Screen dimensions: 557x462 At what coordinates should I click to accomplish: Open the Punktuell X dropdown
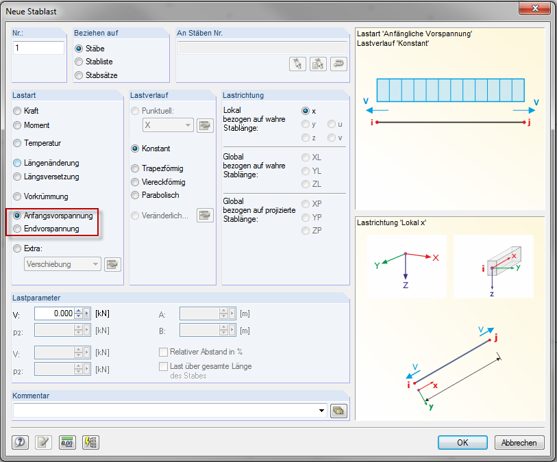coord(168,125)
